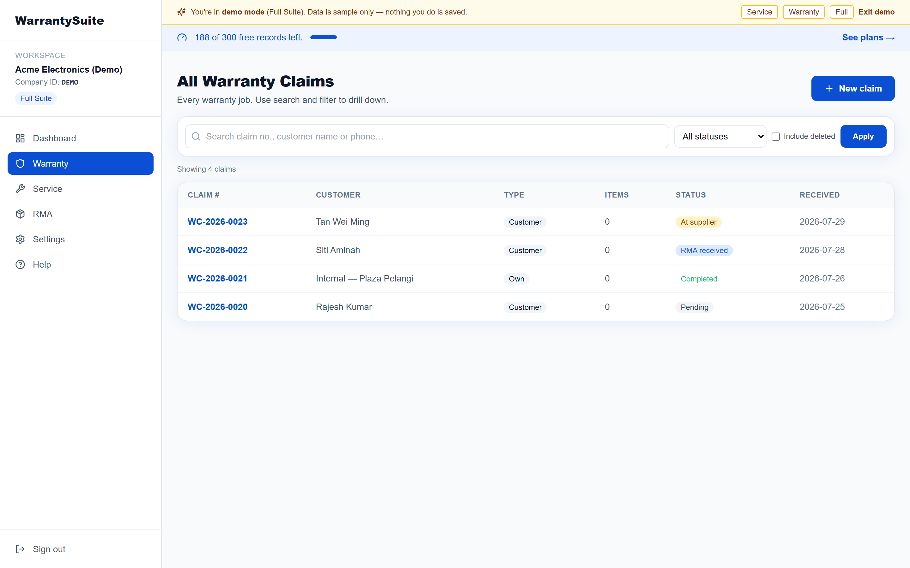Click the 188 of 300 free records text
Screen dimensions: 910x568
tap(249, 38)
